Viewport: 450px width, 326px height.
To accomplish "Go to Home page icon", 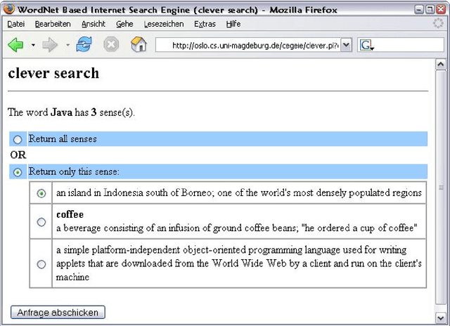I will pos(139,46).
